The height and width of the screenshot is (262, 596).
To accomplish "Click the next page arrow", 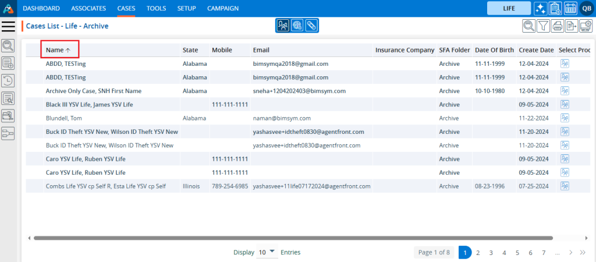I will coord(571,252).
